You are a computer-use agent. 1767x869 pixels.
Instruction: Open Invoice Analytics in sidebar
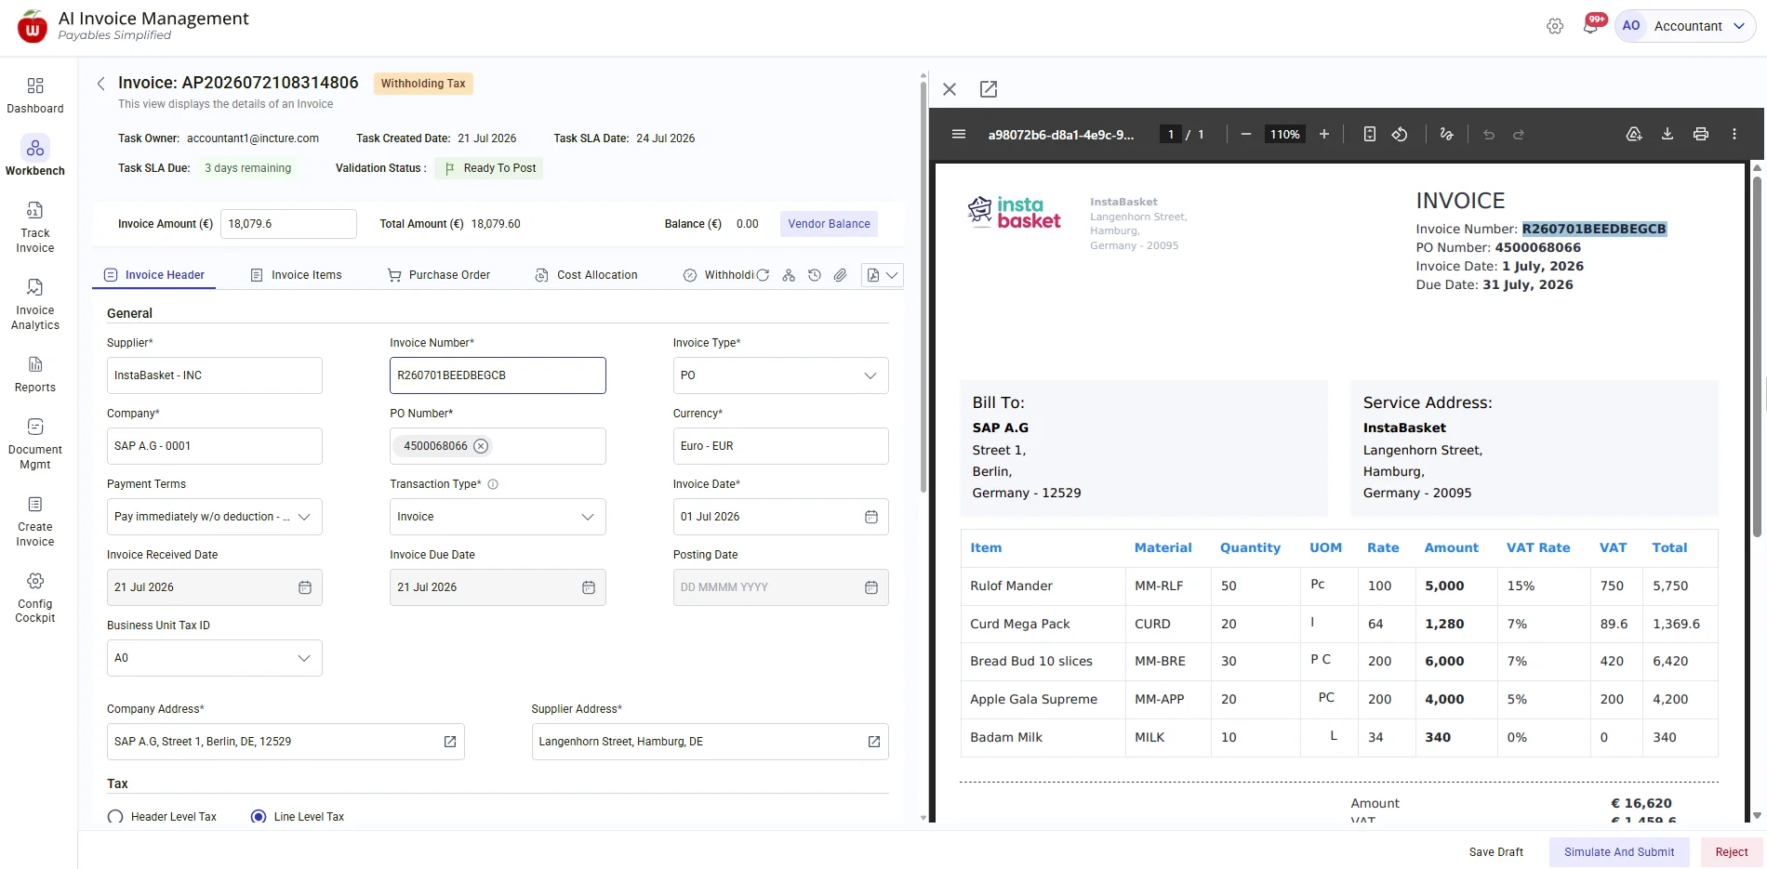click(x=35, y=305)
